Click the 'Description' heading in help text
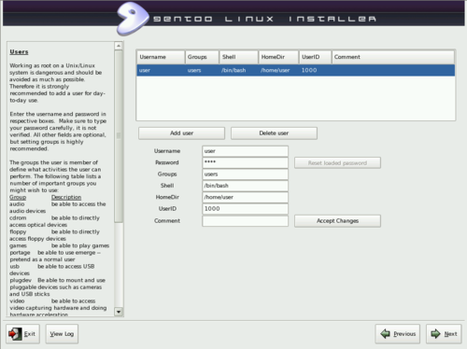The image size is (467, 349). [66, 197]
